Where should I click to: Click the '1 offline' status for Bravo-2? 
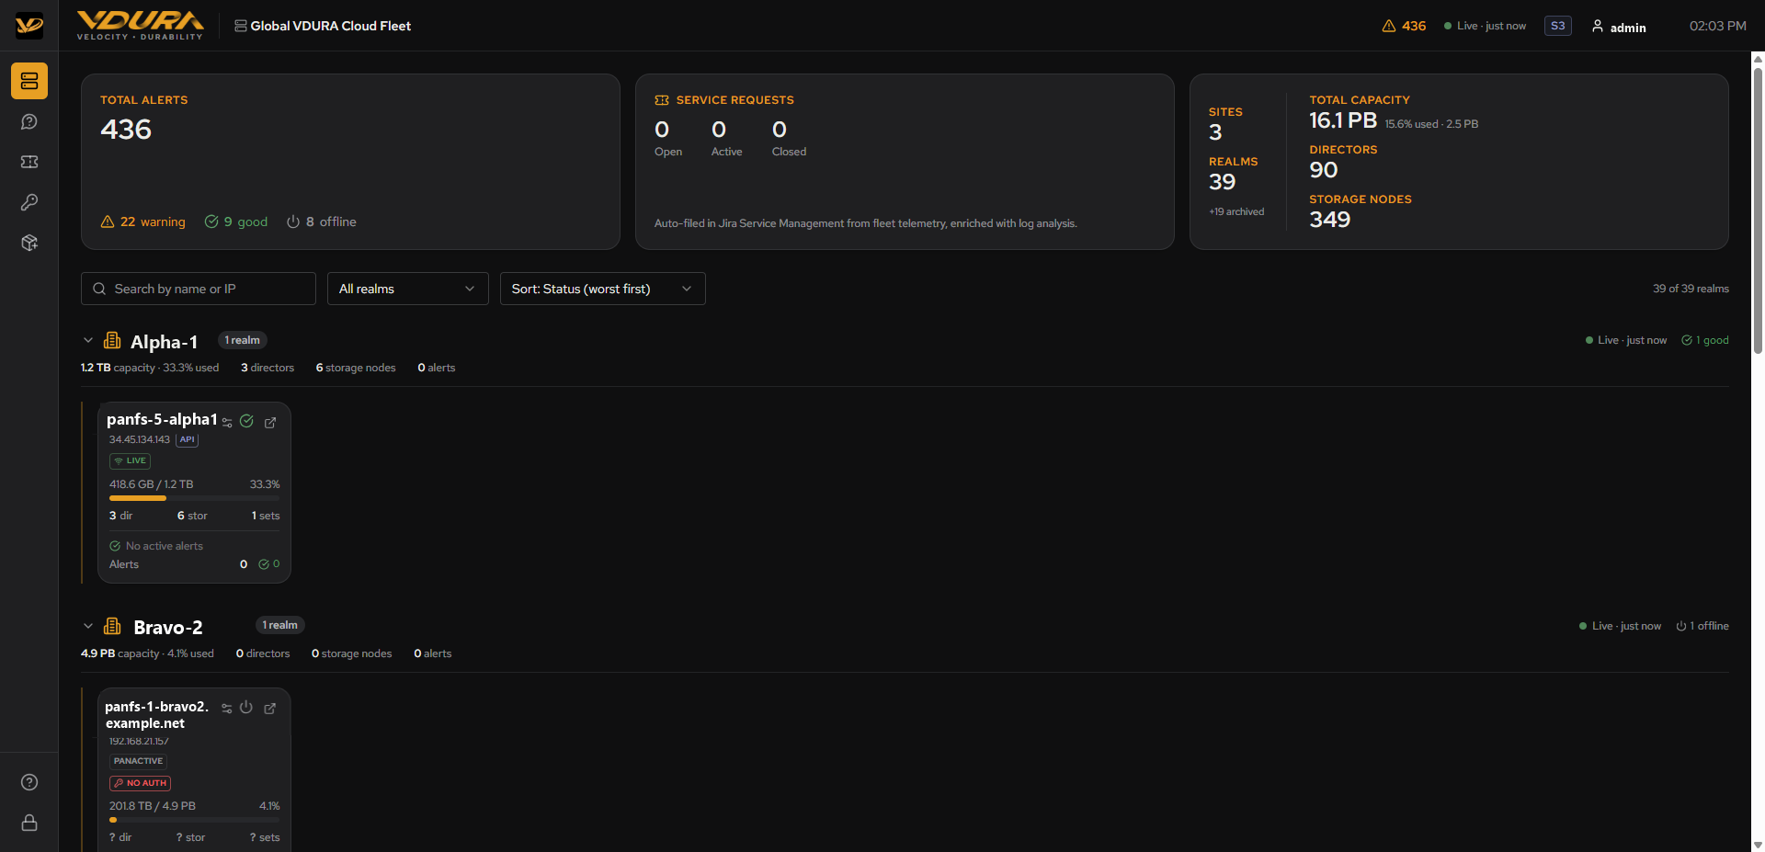pos(1702,626)
